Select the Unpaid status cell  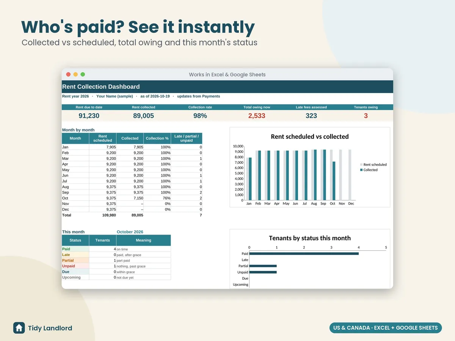tap(75, 266)
